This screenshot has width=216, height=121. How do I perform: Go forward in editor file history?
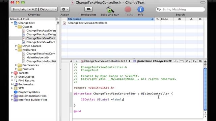tap(77, 61)
